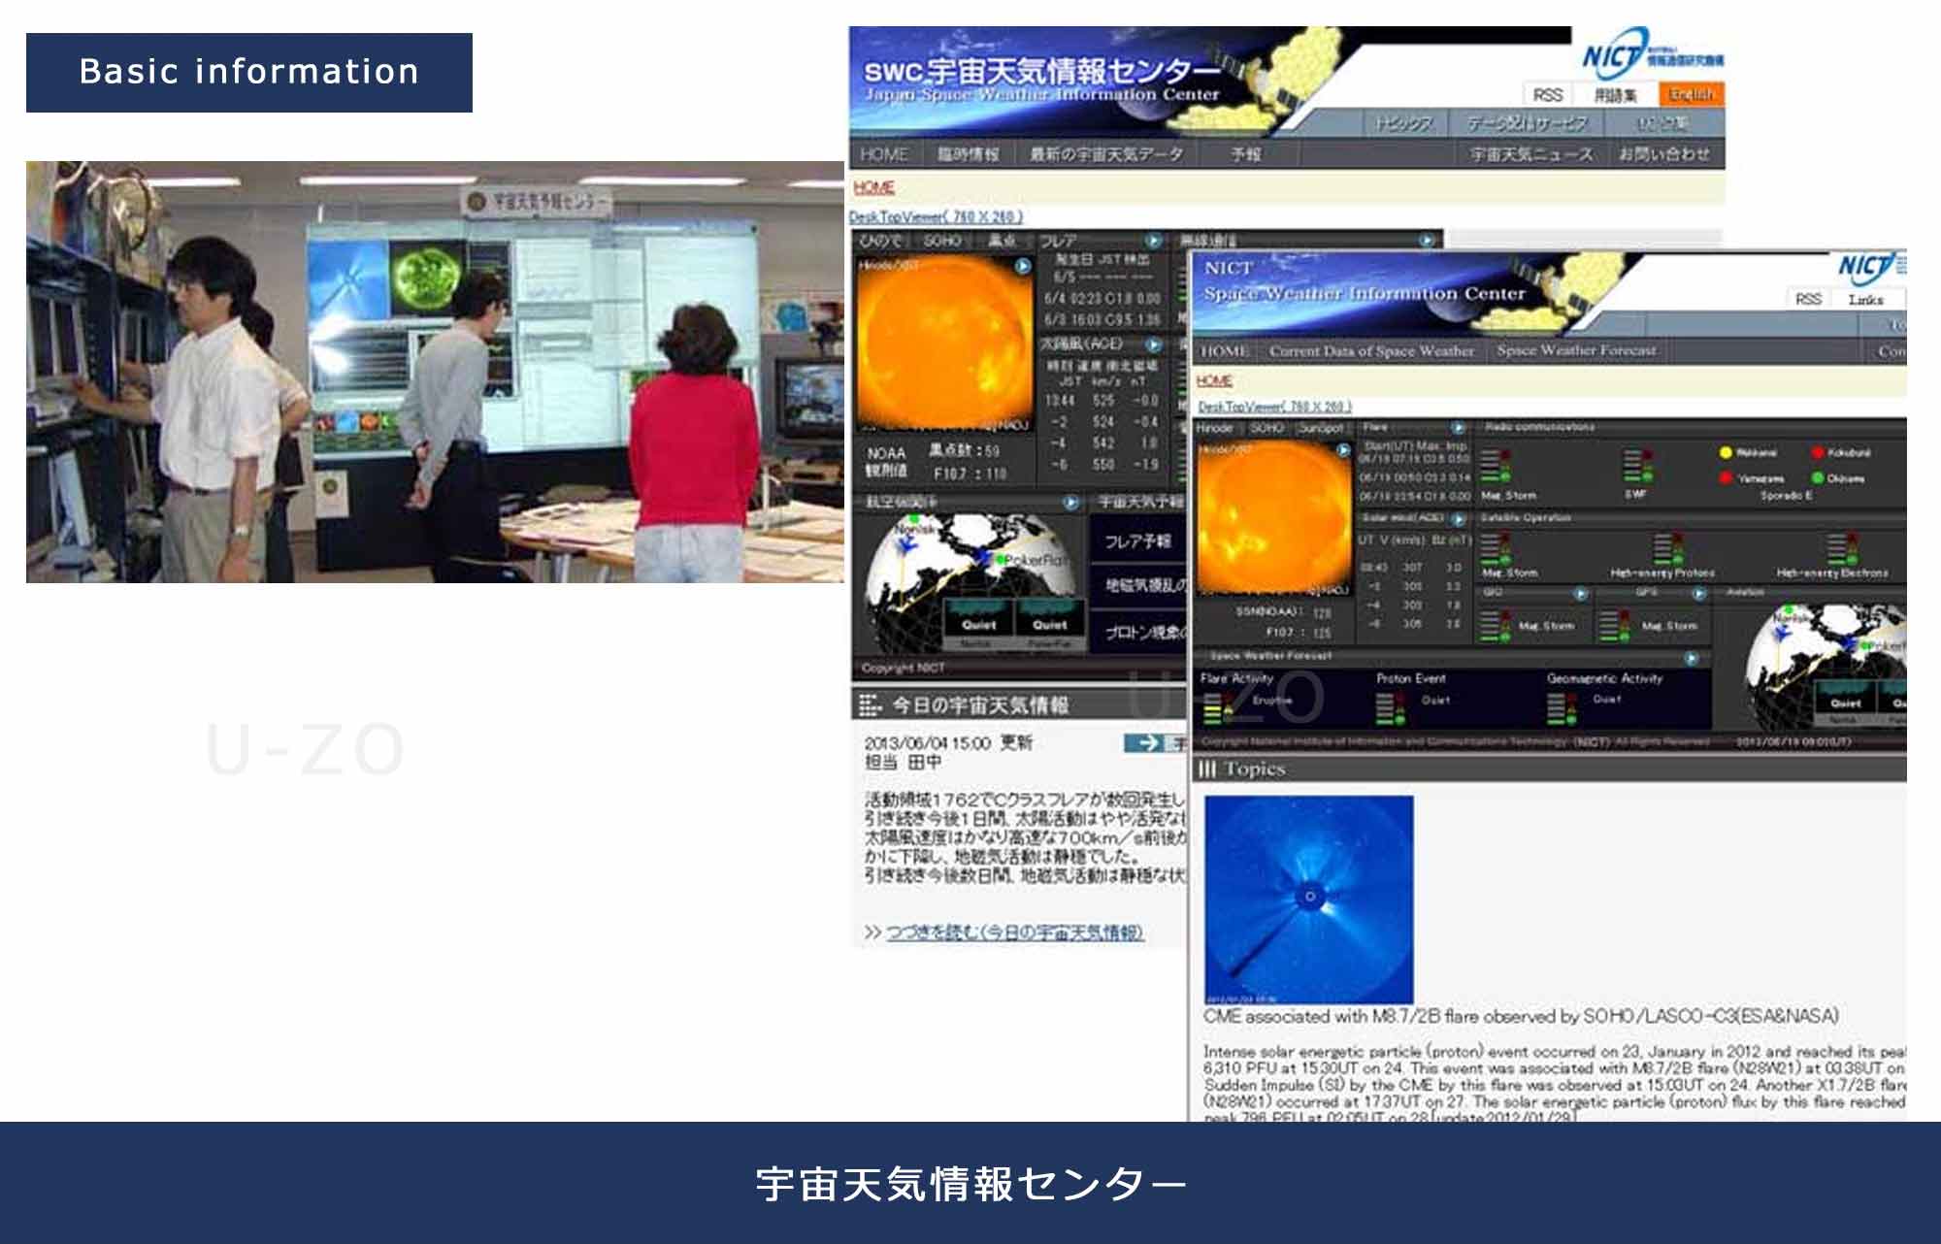This screenshot has width=1941, height=1244.
Task: Switch to English via orange button
Action: [x=1692, y=94]
